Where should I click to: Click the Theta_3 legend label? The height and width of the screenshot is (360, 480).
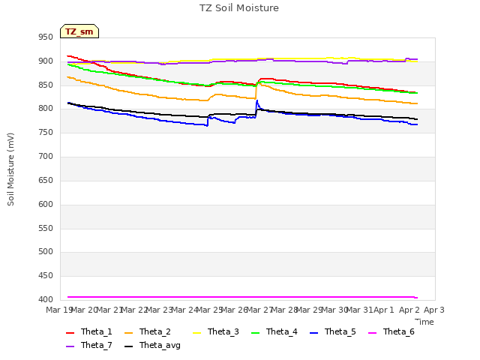(223, 331)
